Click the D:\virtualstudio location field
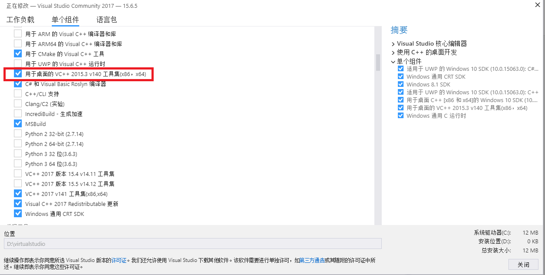The width and height of the screenshot is (545, 275). point(193,244)
